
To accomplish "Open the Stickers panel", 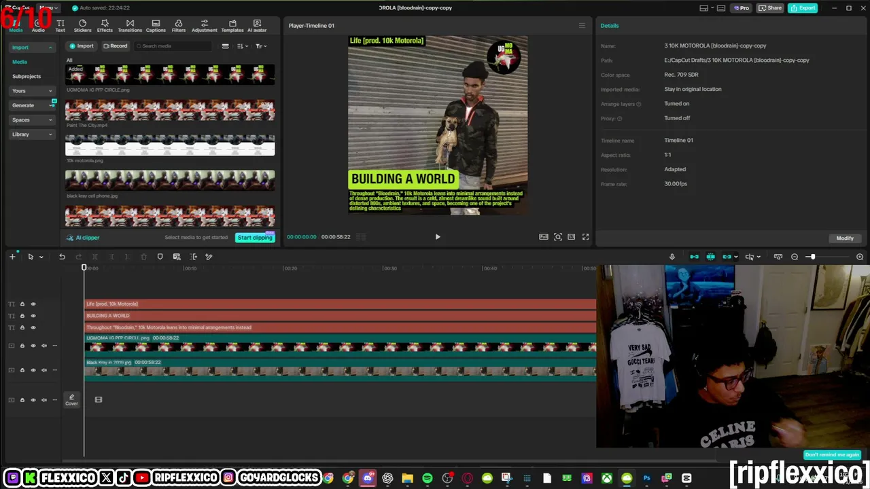I will coord(82,26).
